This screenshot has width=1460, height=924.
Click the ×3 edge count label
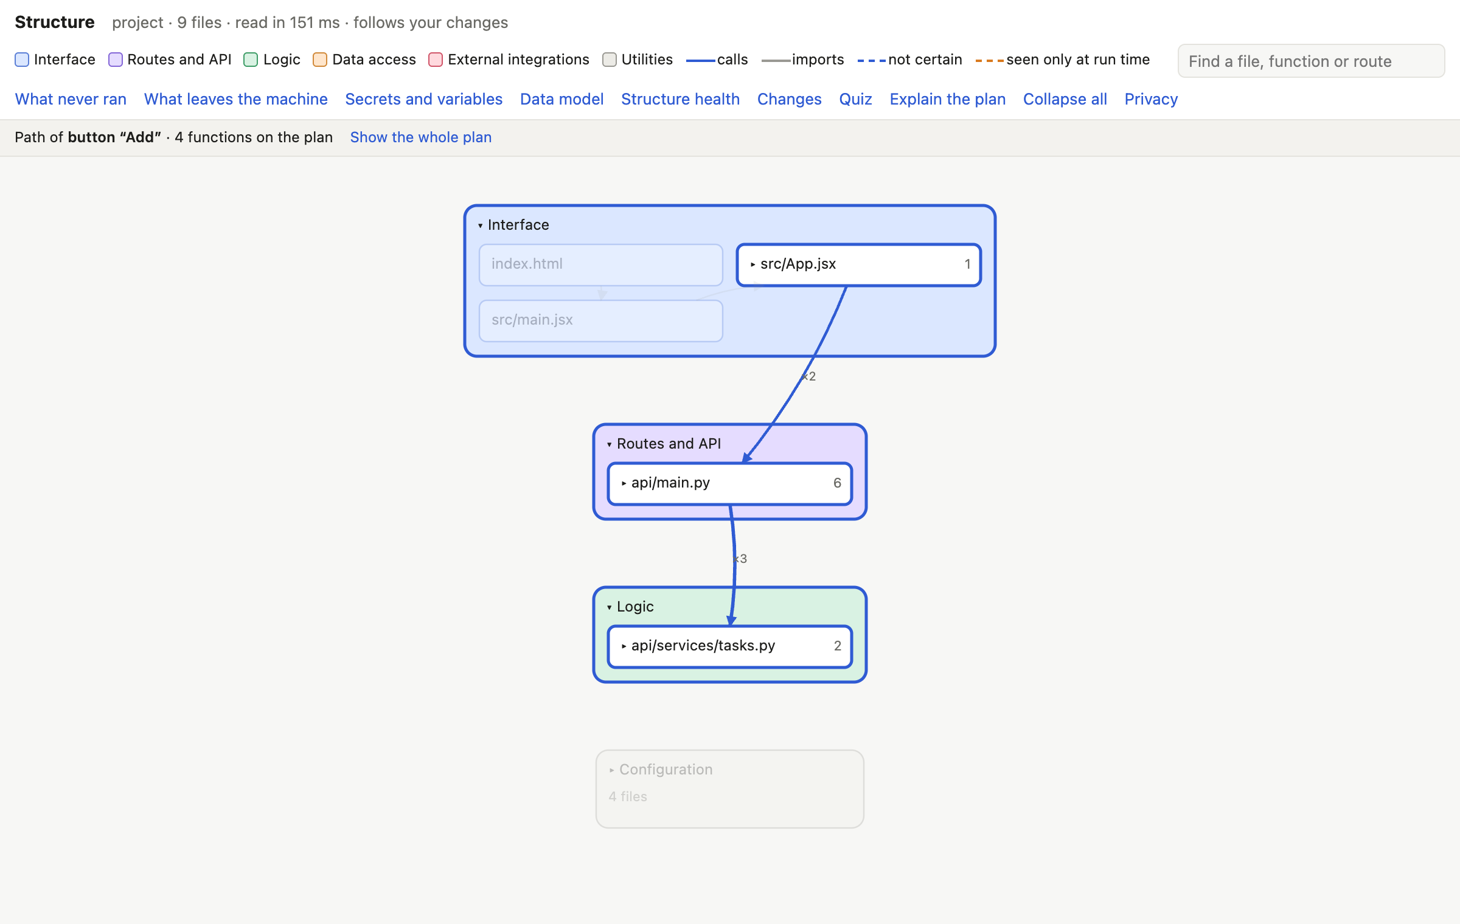[x=741, y=559]
